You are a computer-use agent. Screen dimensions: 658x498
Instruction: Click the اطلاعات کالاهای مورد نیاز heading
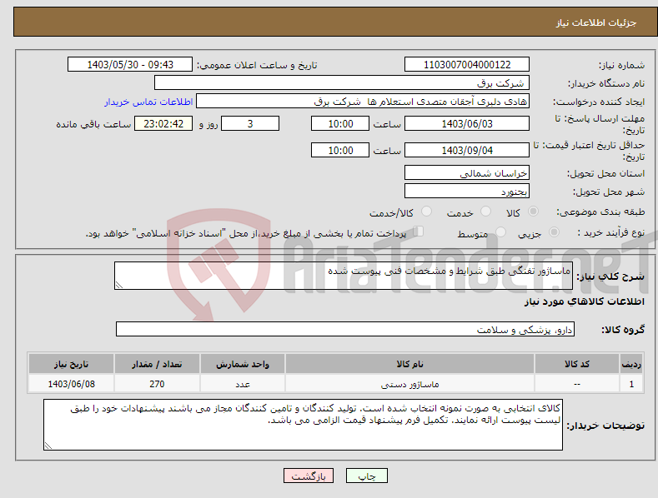[584, 301]
